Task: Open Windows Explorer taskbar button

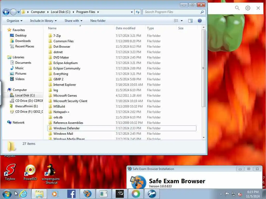Action: [x=39, y=194]
